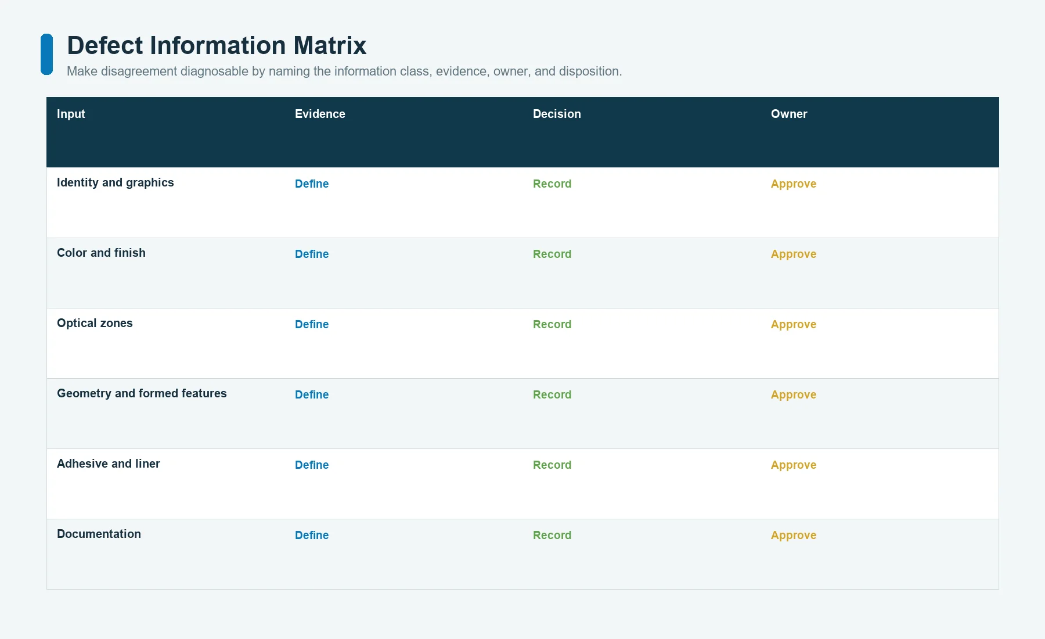Click Approve in the Geometry and formed features row
This screenshot has height=639, width=1045.
click(794, 394)
